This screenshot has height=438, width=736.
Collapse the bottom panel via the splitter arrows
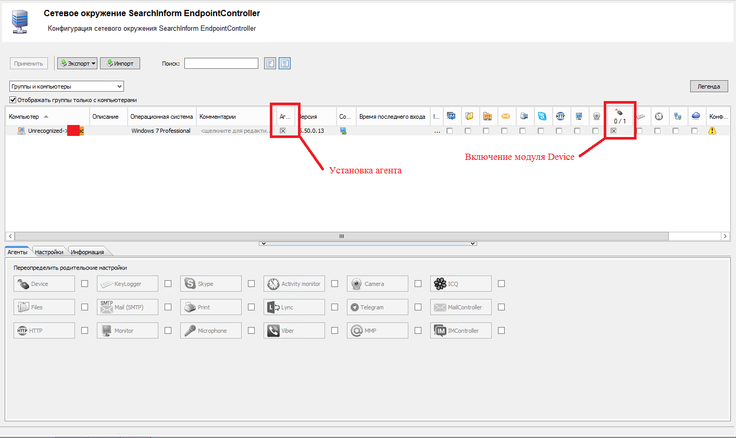coord(368,243)
